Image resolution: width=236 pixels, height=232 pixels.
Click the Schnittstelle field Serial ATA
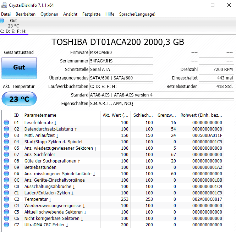121,70
